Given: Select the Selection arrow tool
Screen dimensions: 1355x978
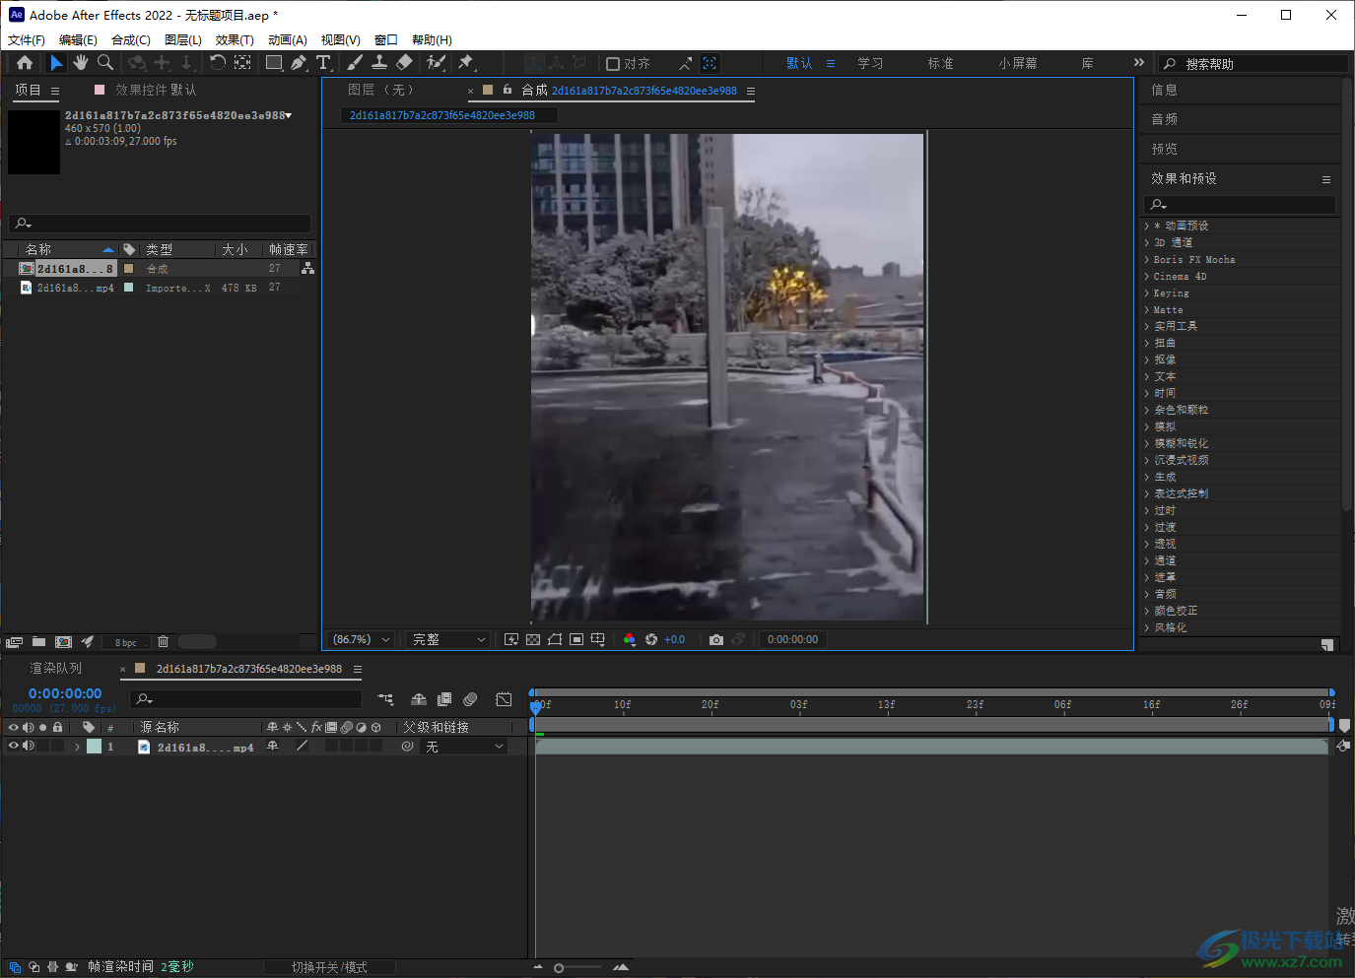Looking at the screenshot, I should 56,63.
